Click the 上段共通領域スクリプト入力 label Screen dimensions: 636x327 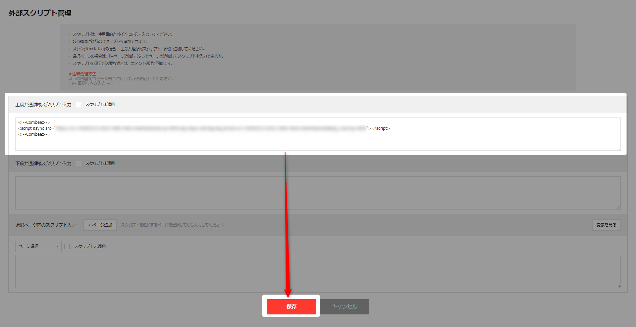(43, 105)
